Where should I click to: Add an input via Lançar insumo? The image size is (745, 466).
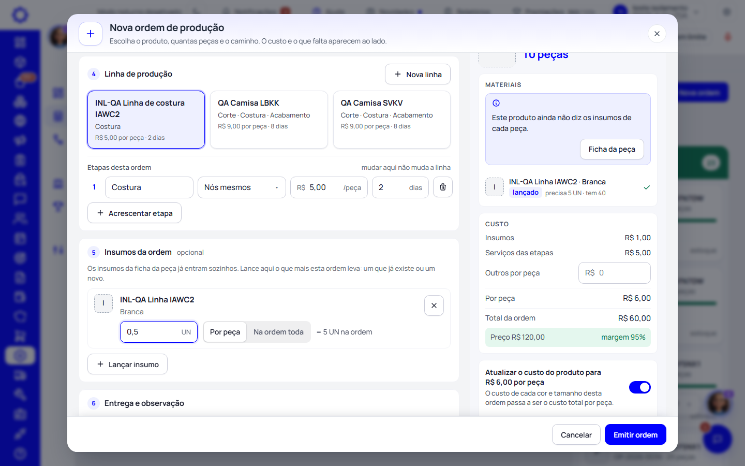(x=127, y=364)
